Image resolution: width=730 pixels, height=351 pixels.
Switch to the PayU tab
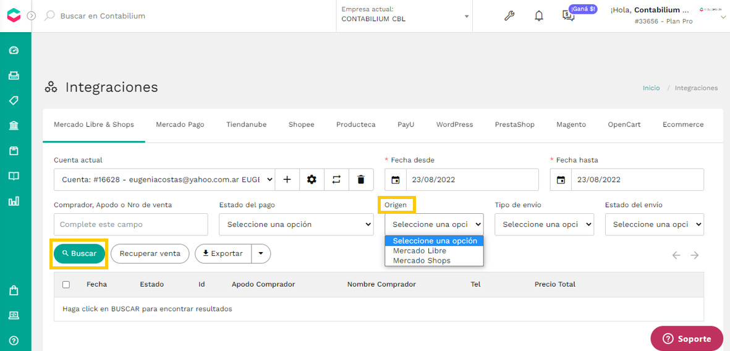click(x=406, y=125)
